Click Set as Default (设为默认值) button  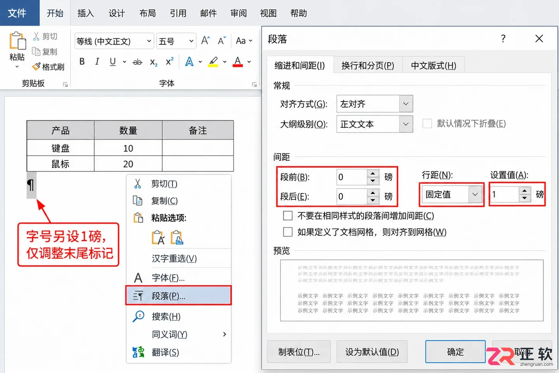(x=372, y=352)
